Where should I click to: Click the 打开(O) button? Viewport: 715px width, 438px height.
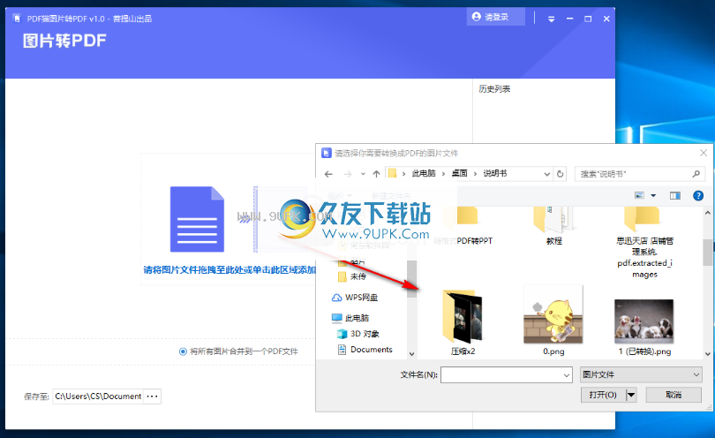pos(603,395)
